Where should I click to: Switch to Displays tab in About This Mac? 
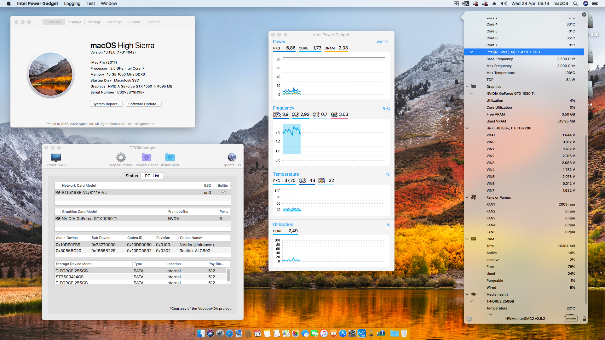tap(75, 22)
